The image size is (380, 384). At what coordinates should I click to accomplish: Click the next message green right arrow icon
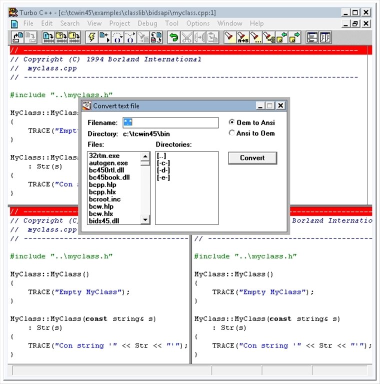point(294,37)
